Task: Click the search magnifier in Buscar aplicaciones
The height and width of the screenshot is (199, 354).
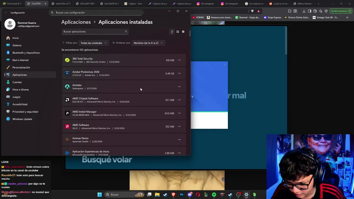Action: (126, 32)
